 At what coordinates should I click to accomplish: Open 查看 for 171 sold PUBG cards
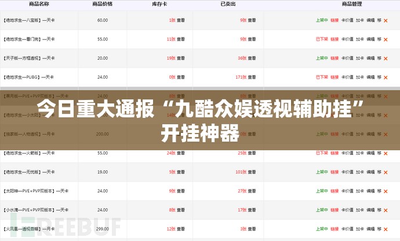pos(252,77)
